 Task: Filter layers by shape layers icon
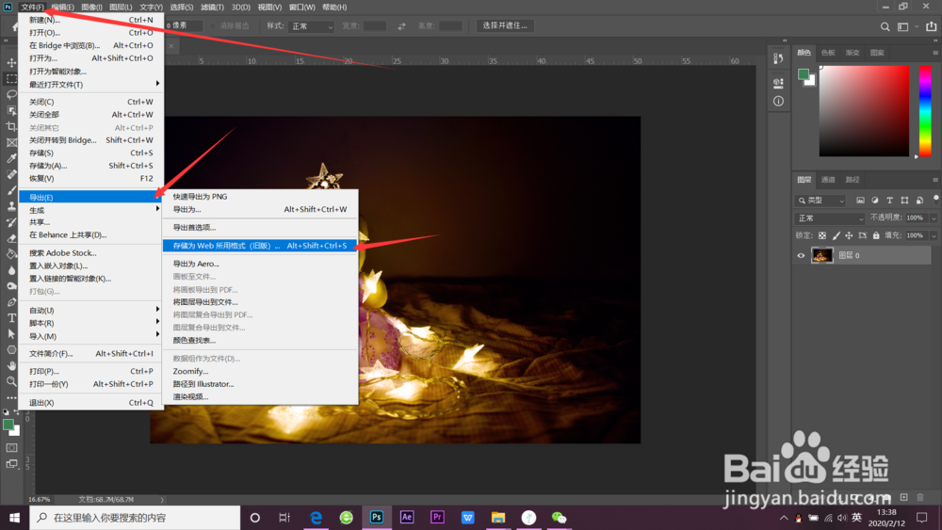pos(904,201)
